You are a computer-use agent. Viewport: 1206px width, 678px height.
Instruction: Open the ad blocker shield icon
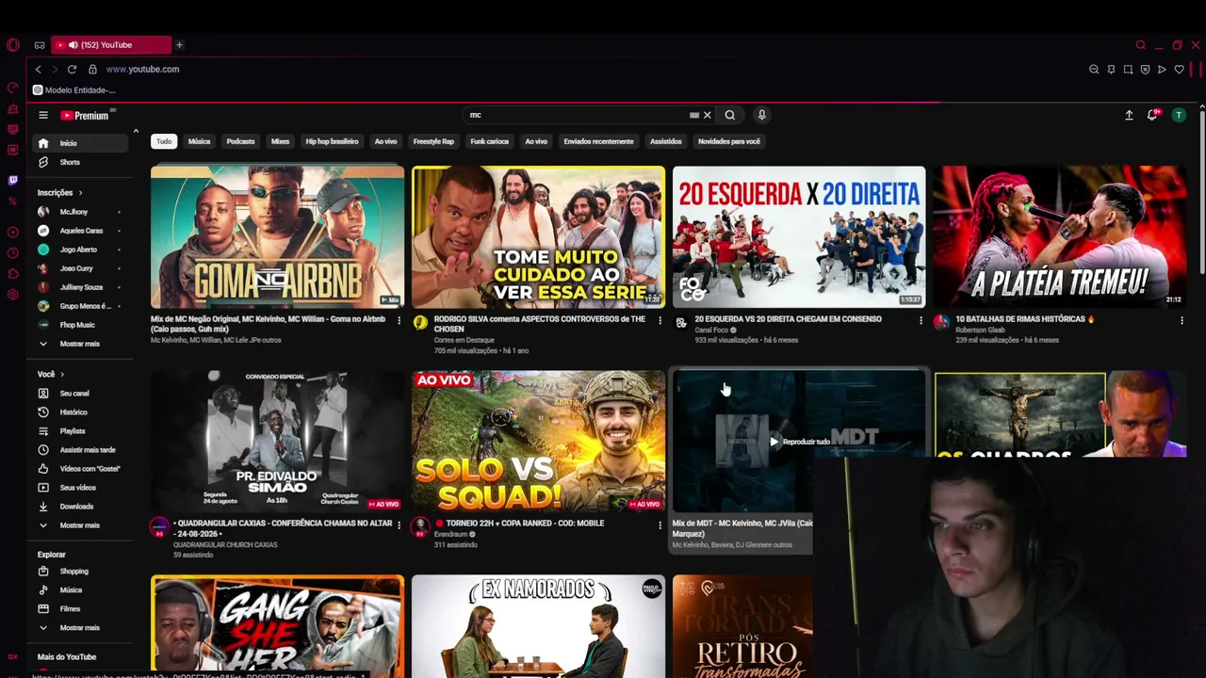1145,70
